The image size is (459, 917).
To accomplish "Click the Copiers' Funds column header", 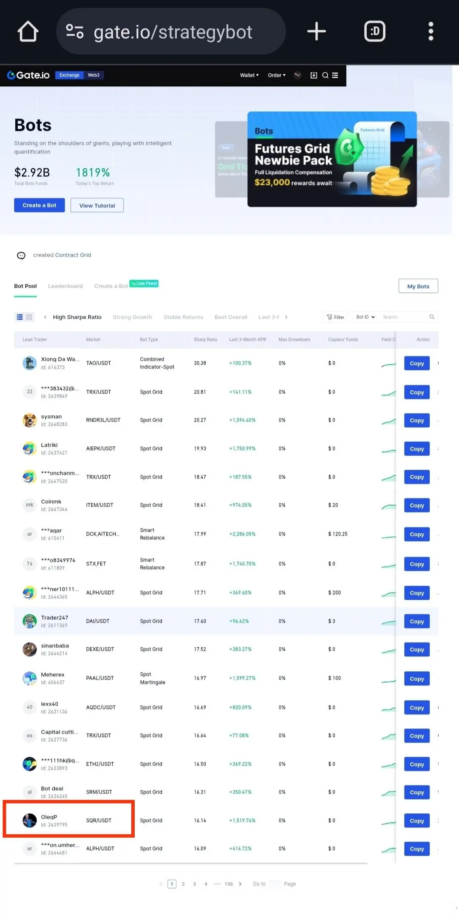I will [x=343, y=340].
